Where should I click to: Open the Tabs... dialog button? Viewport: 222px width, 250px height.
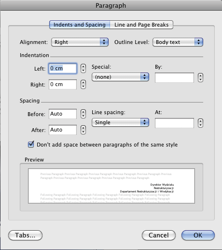(25, 235)
